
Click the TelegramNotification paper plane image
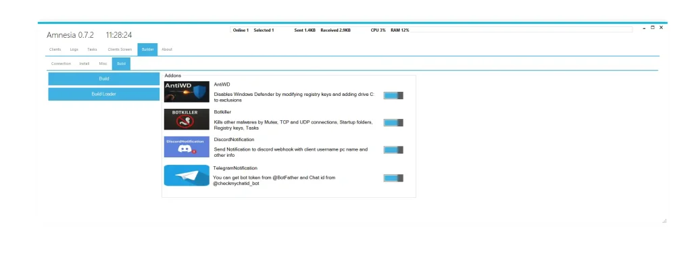coord(187,176)
